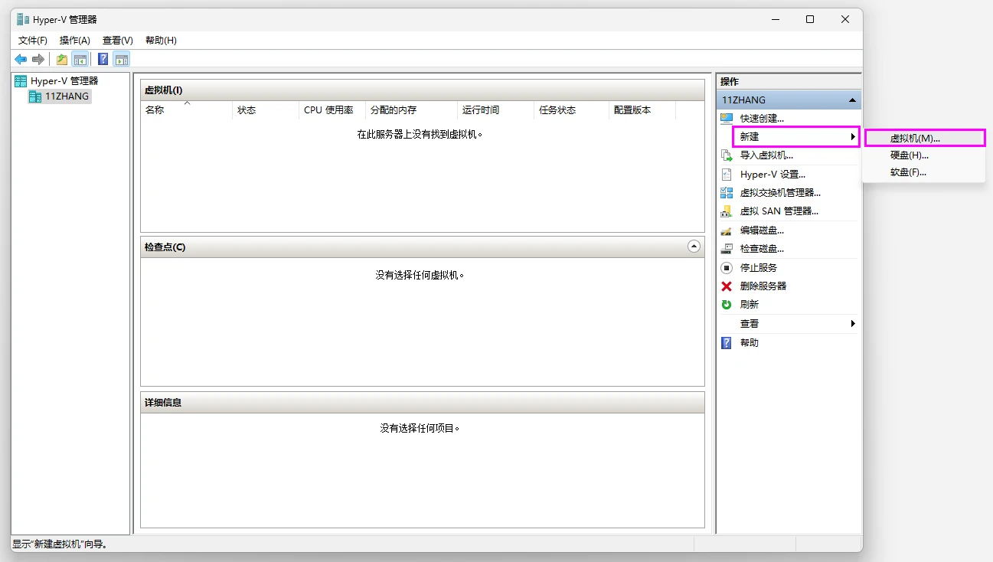The height and width of the screenshot is (562, 993).
Task: Sort by the 状态 column header
Action: [x=266, y=110]
